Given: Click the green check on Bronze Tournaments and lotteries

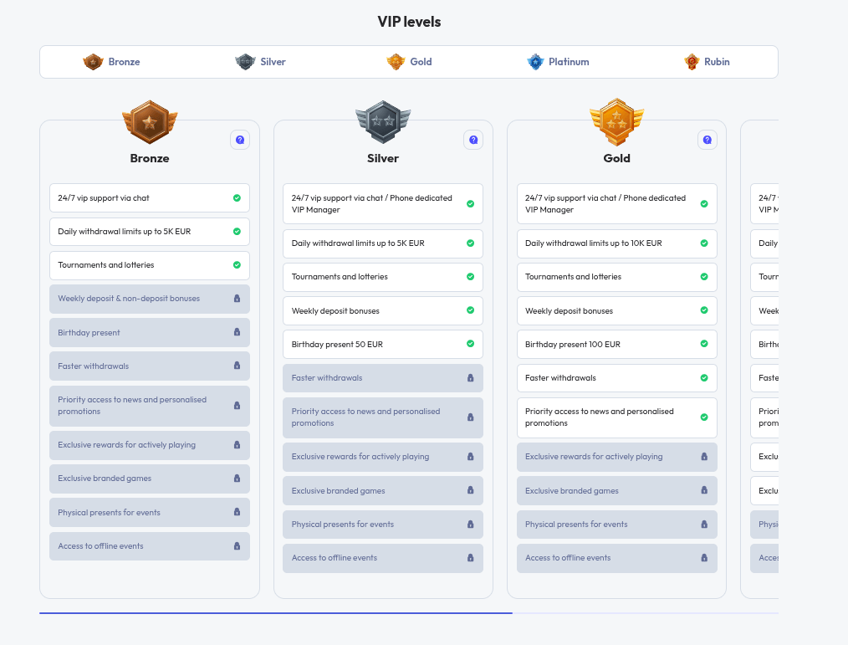Looking at the screenshot, I should coord(237,265).
